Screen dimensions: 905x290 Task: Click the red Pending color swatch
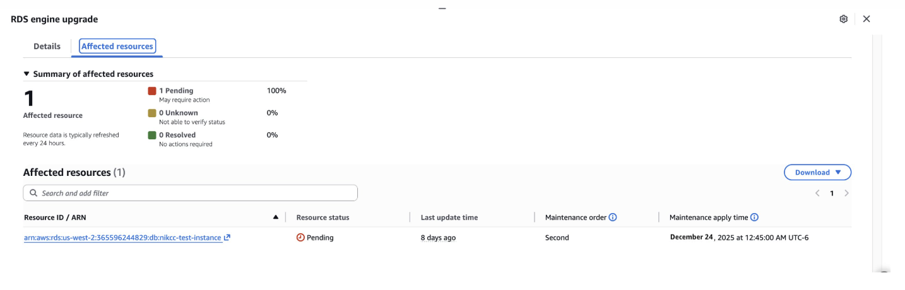pyautogui.click(x=152, y=91)
